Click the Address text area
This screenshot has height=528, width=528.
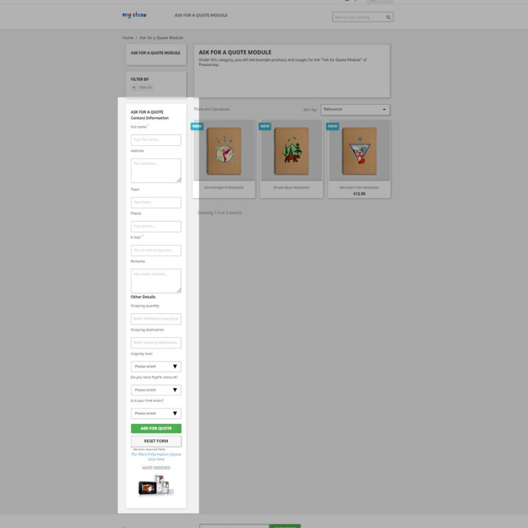click(156, 171)
